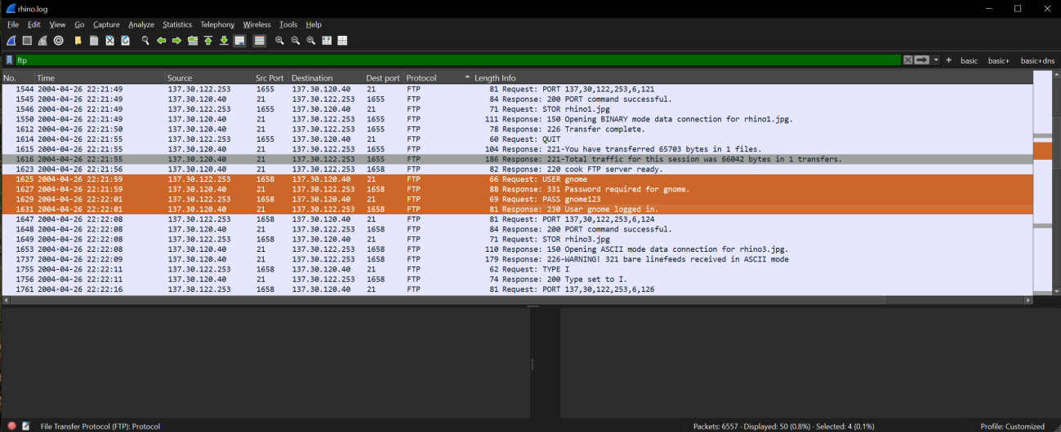Open the View menu
Image resolution: width=1061 pixels, height=432 pixels.
point(57,24)
